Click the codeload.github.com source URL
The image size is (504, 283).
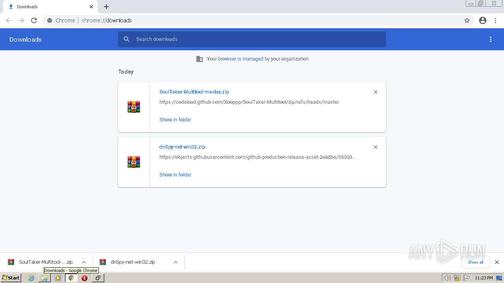point(249,102)
